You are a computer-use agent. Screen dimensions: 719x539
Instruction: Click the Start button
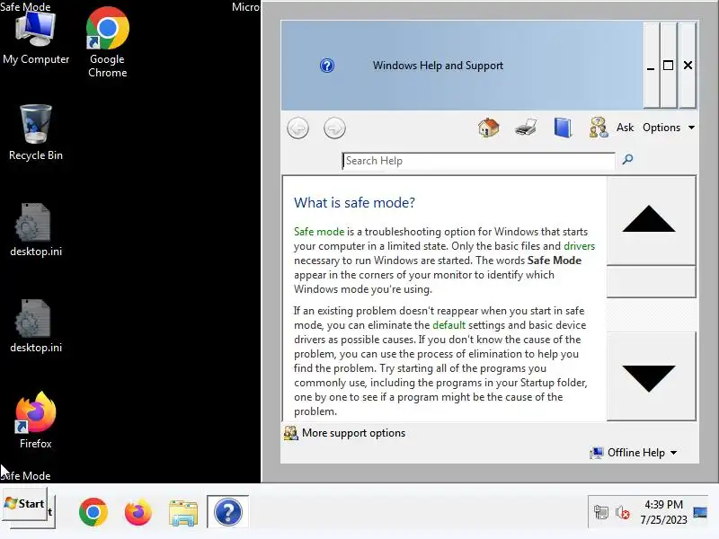pos(25,504)
